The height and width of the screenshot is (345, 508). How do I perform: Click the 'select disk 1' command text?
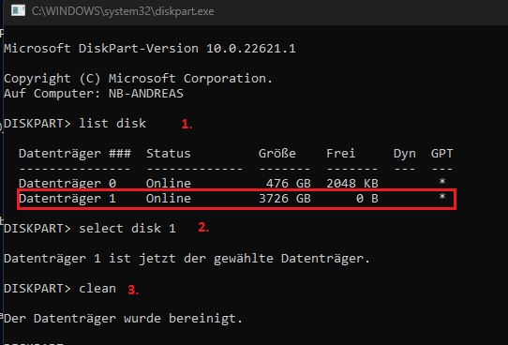pyautogui.click(x=127, y=229)
